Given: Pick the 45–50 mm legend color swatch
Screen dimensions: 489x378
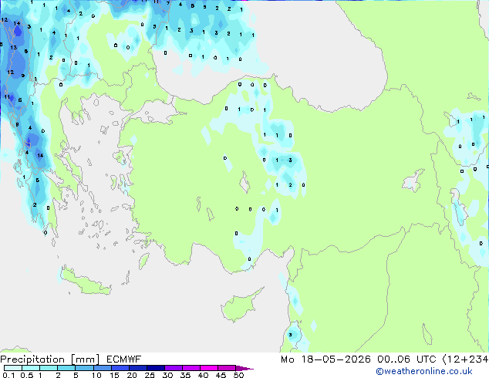Looking at the screenshot, I should click(x=227, y=368).
